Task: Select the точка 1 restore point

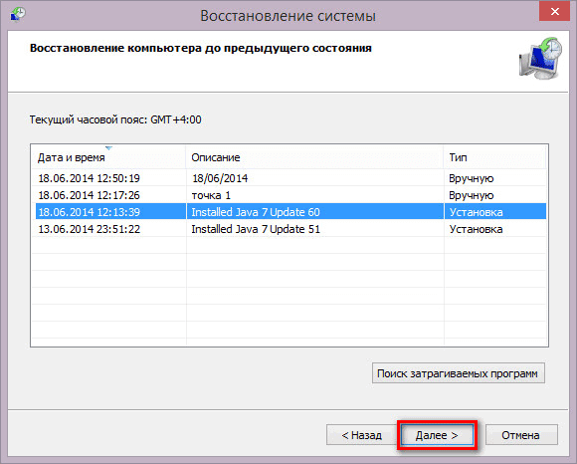Action: [288, 195]
